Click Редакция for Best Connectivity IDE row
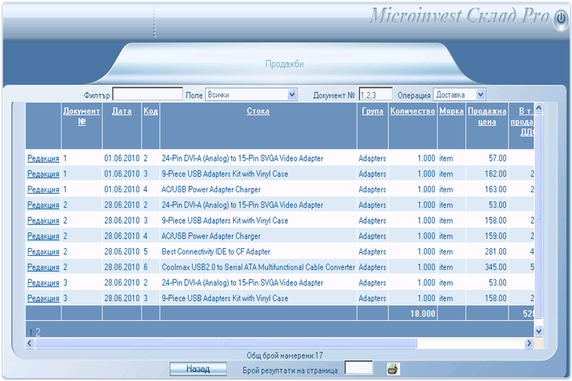 pos(43,252)
